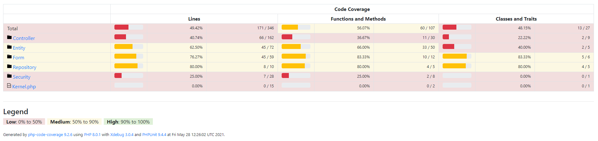Click the Classes and Traits column header
This screenshot has height=141, width=598.
coord(516,19)
